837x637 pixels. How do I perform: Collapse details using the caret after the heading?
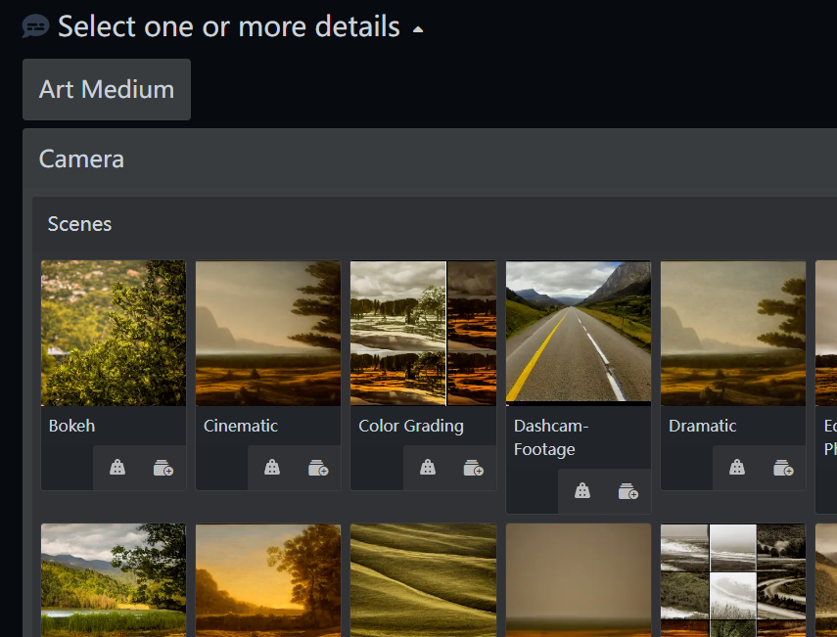418,30
